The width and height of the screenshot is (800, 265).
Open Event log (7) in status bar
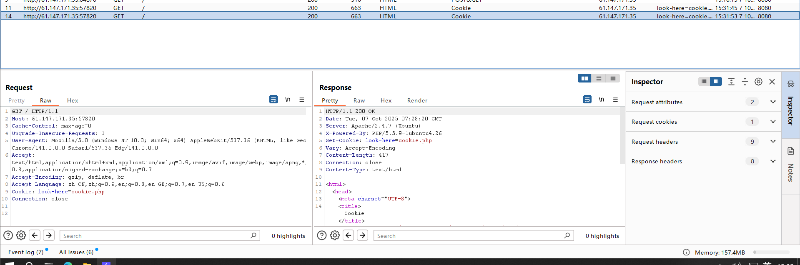click(x=26, y=252)
